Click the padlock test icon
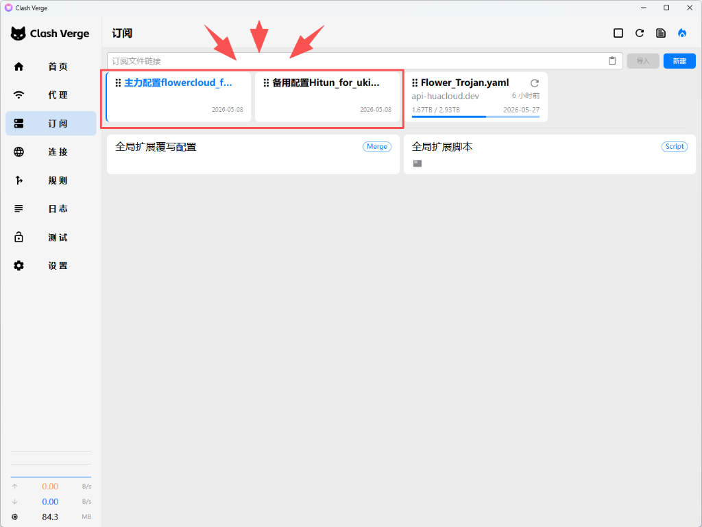The image size is (702, 527). click(19, 237)
